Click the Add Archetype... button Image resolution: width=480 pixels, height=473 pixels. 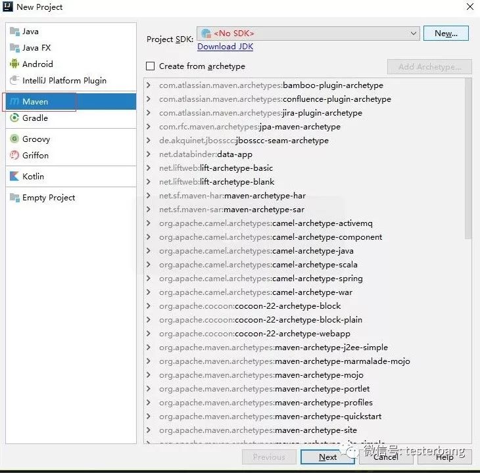[x=429, y=66]
